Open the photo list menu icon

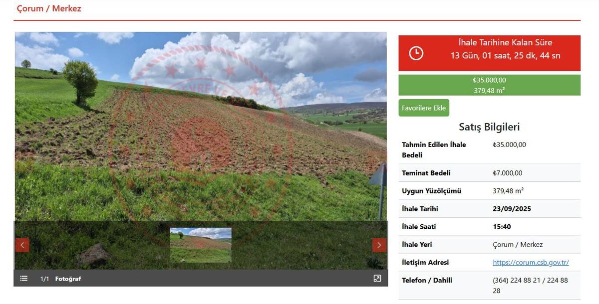(x=23, y=279)
